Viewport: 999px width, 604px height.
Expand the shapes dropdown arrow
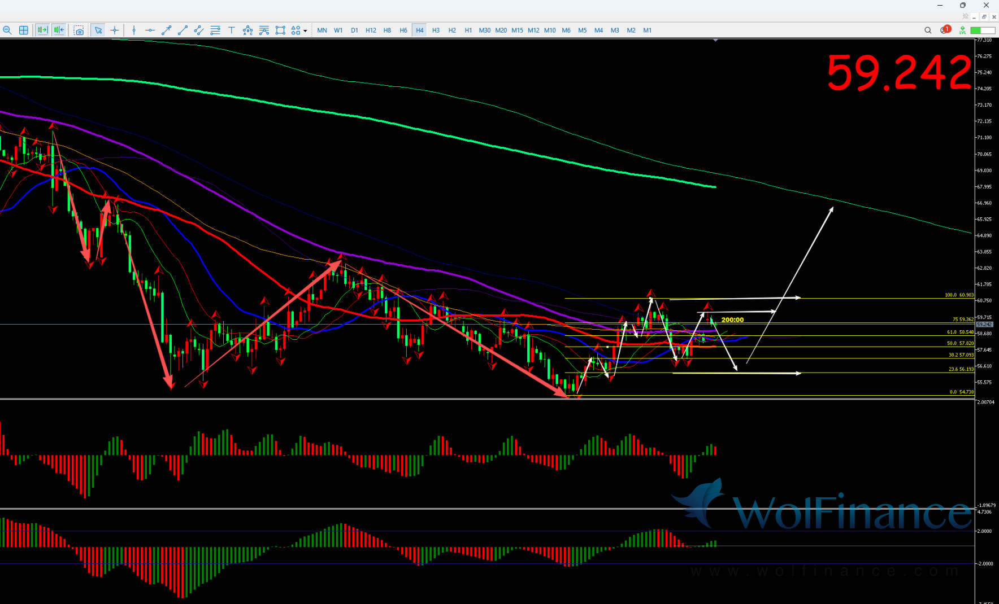point(305,31)
